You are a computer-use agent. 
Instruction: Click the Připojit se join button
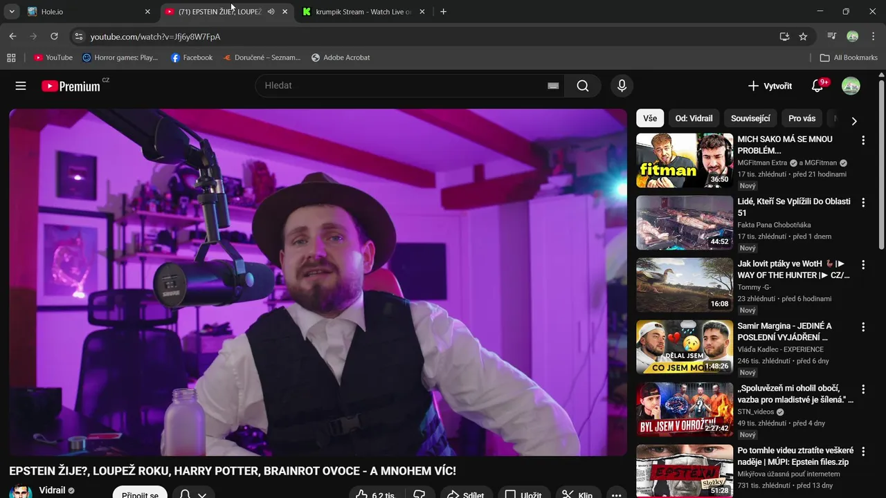[x=140, y=495]
